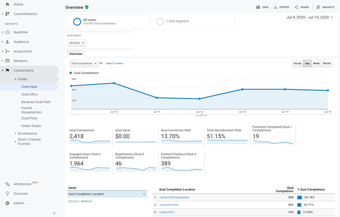The height and width of the screenshot is (217, 340).
Task: Expand the Multi-Channel Funnels submenu
Action: coord(15,142)
